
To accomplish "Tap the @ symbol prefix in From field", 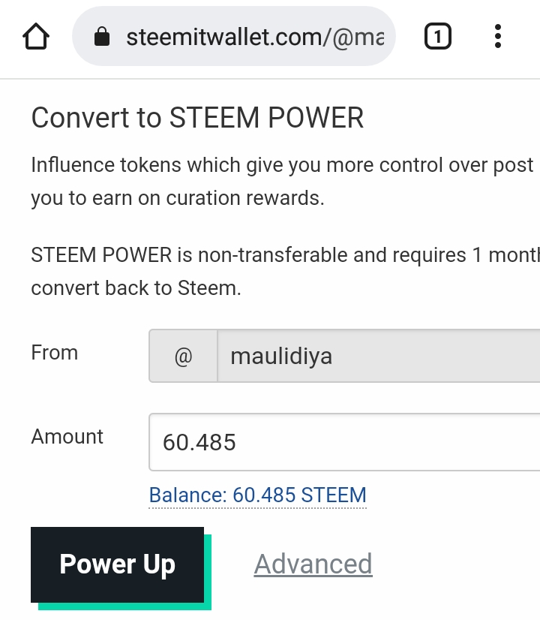I will tap(183, 356).
